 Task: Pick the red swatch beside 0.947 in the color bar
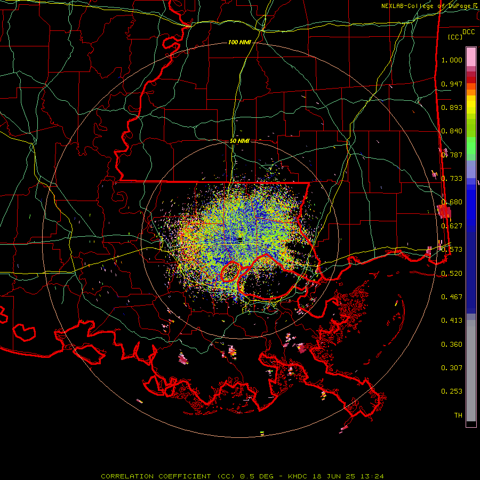471,80
